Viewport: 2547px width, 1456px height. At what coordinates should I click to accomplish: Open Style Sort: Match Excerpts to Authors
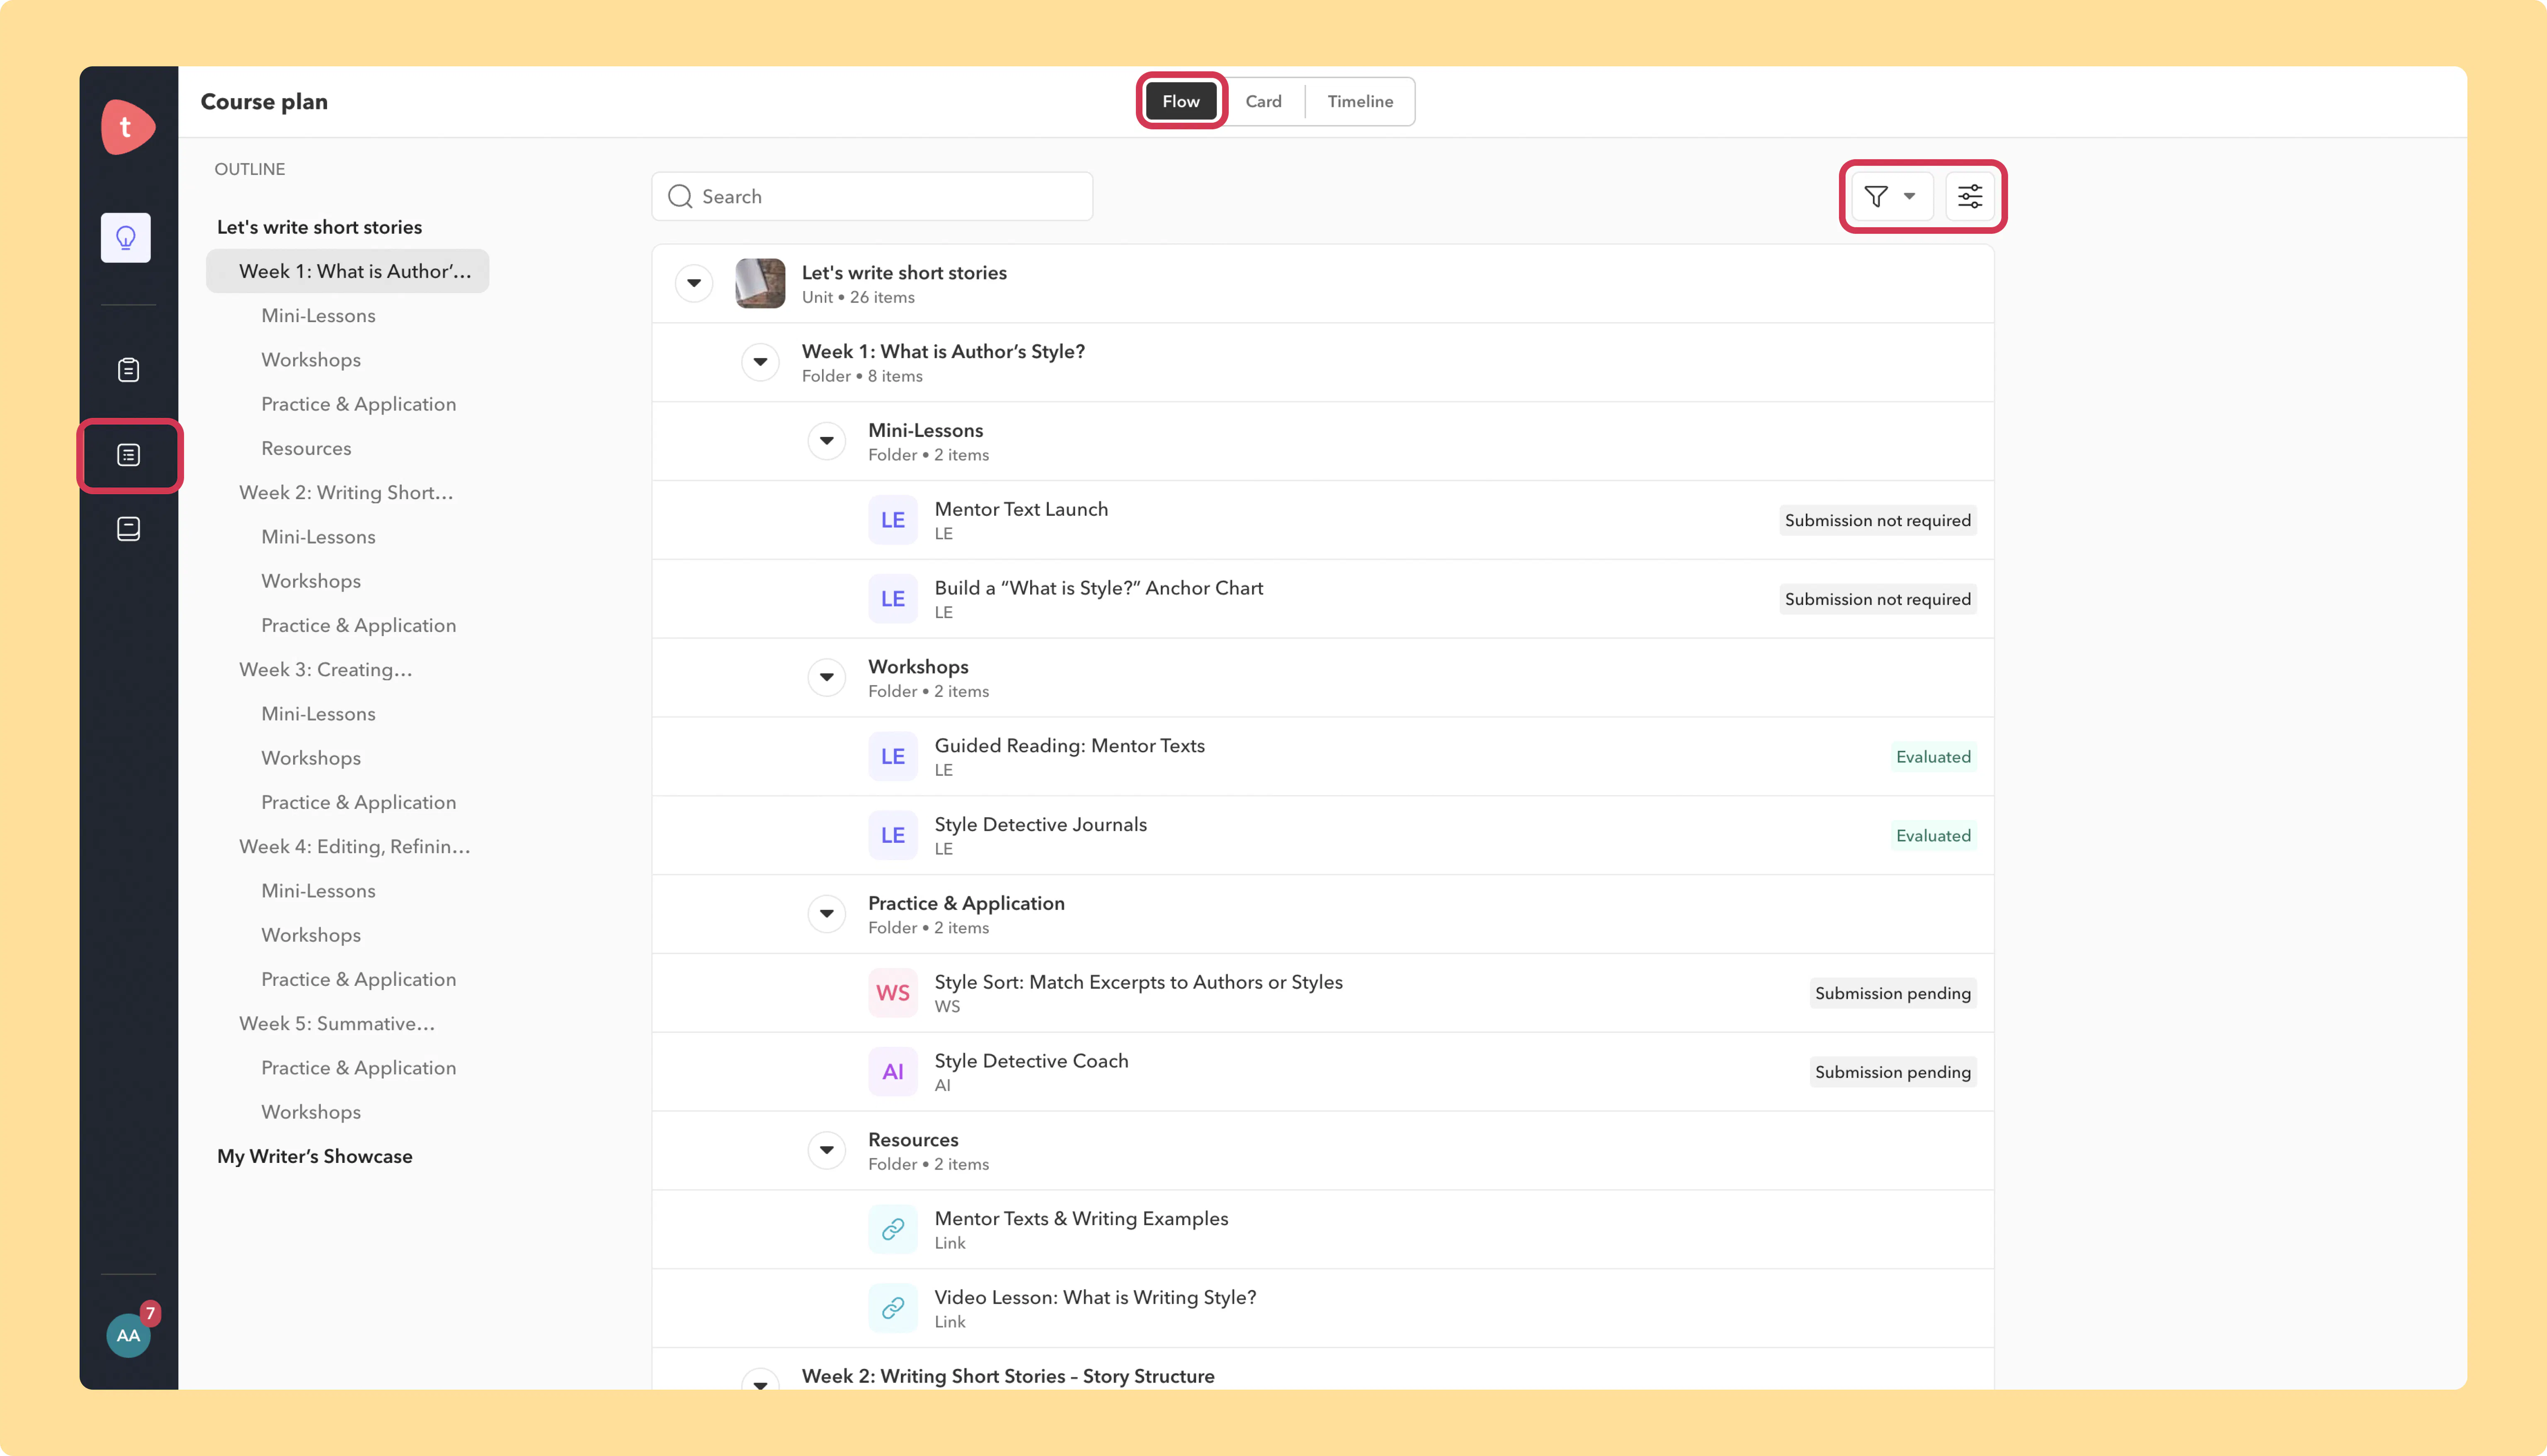[1138, 982]
